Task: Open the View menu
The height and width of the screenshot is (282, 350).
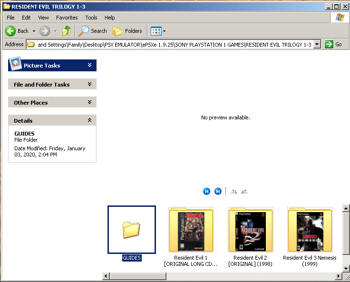Action: 43,18
